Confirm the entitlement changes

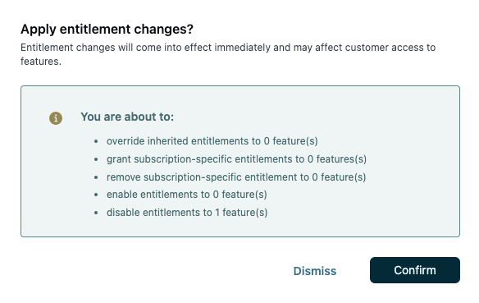tap(414, 270)
